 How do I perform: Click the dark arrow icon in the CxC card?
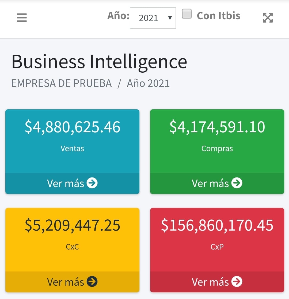(x=92, y=281)
